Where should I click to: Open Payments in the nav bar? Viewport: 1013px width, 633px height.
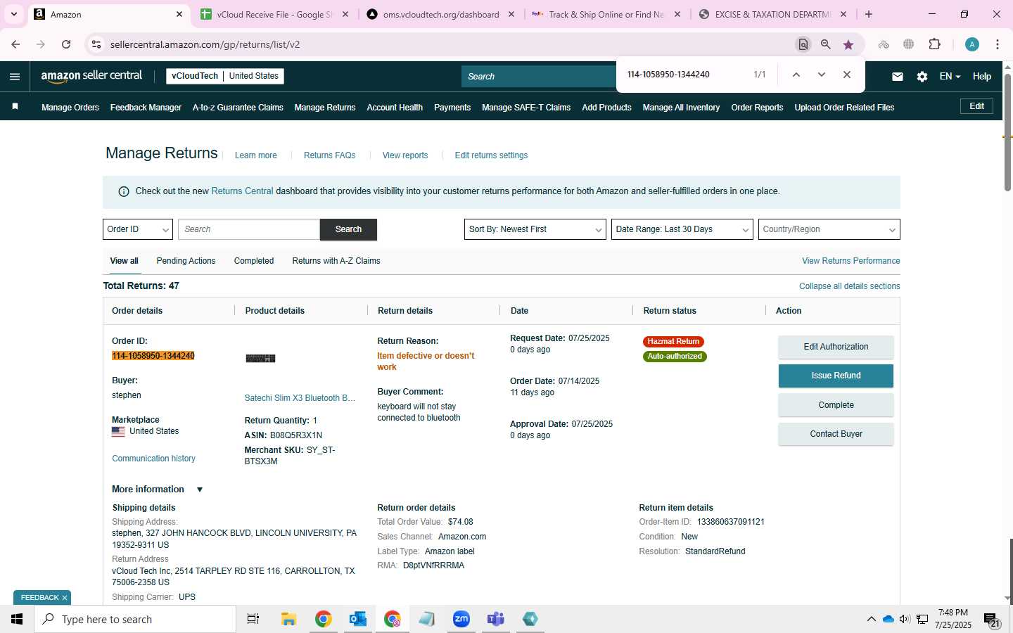tap(452, 108)
